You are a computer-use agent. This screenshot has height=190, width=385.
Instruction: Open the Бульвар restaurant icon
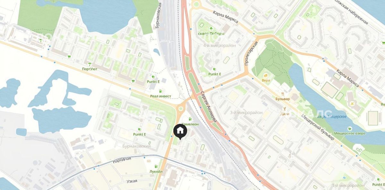click(283, 94)
